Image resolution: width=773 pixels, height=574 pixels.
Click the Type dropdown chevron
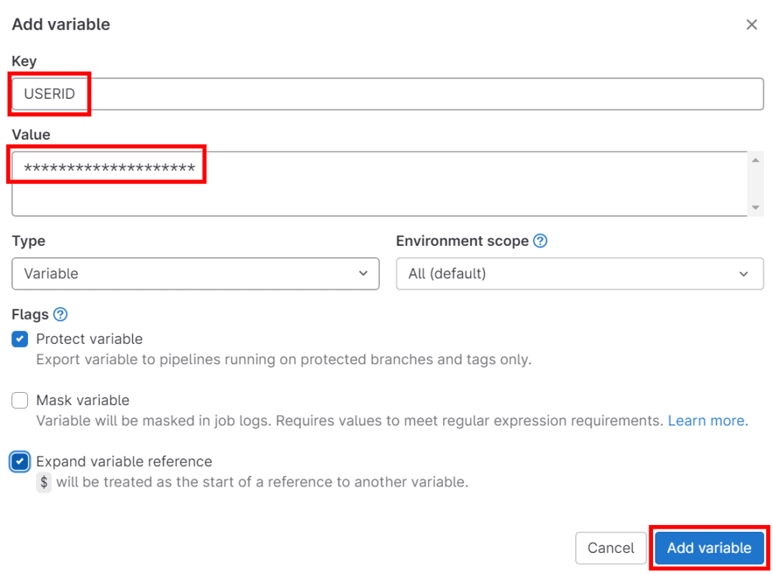(x=364, y=274)
